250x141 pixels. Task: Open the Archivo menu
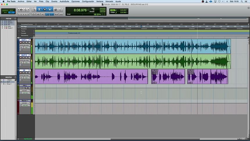[x=21, y=1]
